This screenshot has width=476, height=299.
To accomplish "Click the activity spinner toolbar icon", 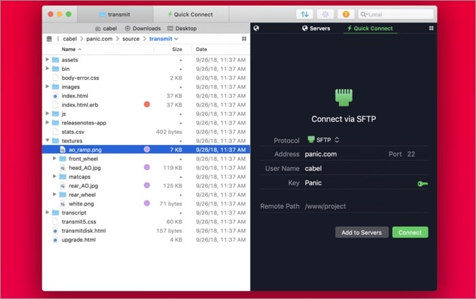I will (326, 14).
